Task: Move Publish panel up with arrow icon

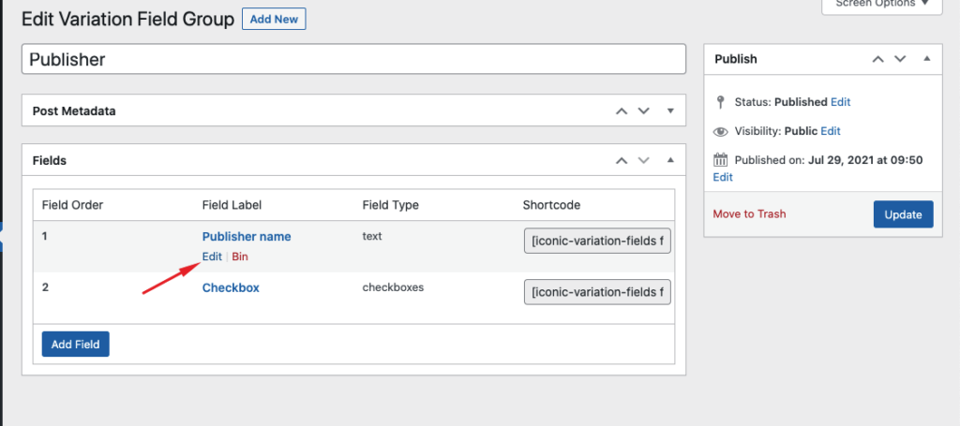Action: pyautogui.click(x=877, y=59)
